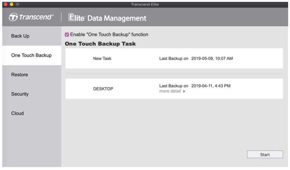This screenshot has height=170, width=290.
Task: Click the 2019-05-09 last backup date
Action: pyautogui.click(x=212, y=59)
